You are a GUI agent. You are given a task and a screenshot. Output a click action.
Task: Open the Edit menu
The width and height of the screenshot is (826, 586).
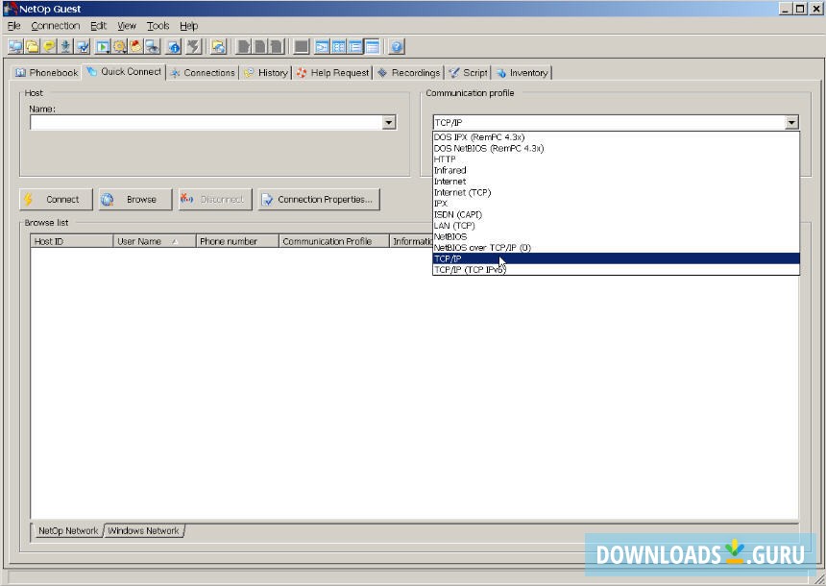pos(98,26)
